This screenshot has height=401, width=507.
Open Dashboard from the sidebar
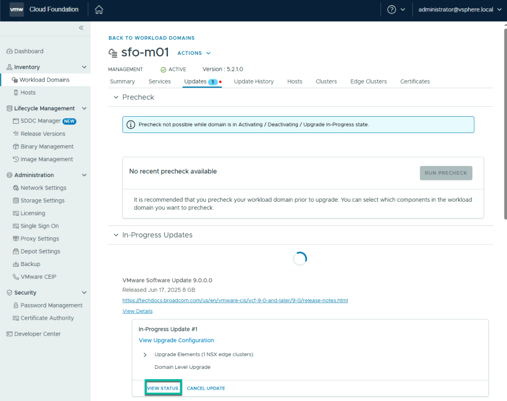click(28, 51)
